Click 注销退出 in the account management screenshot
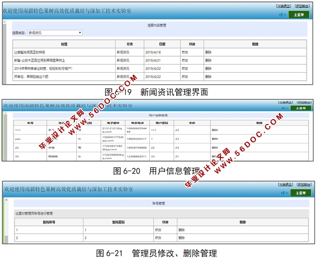This screenshot has width=318, height=270. [286, 184]
